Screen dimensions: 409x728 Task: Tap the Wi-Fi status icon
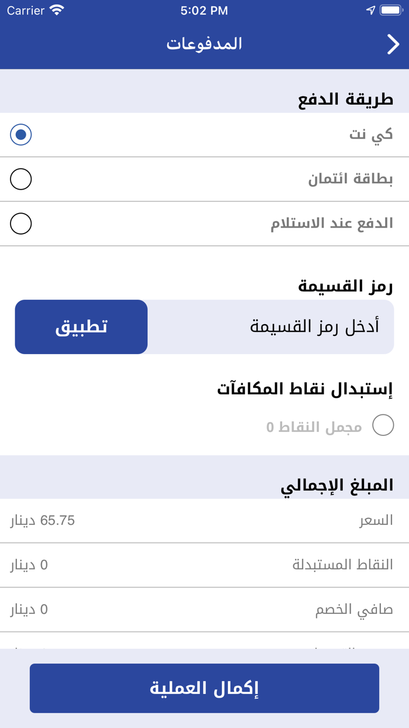57,10
